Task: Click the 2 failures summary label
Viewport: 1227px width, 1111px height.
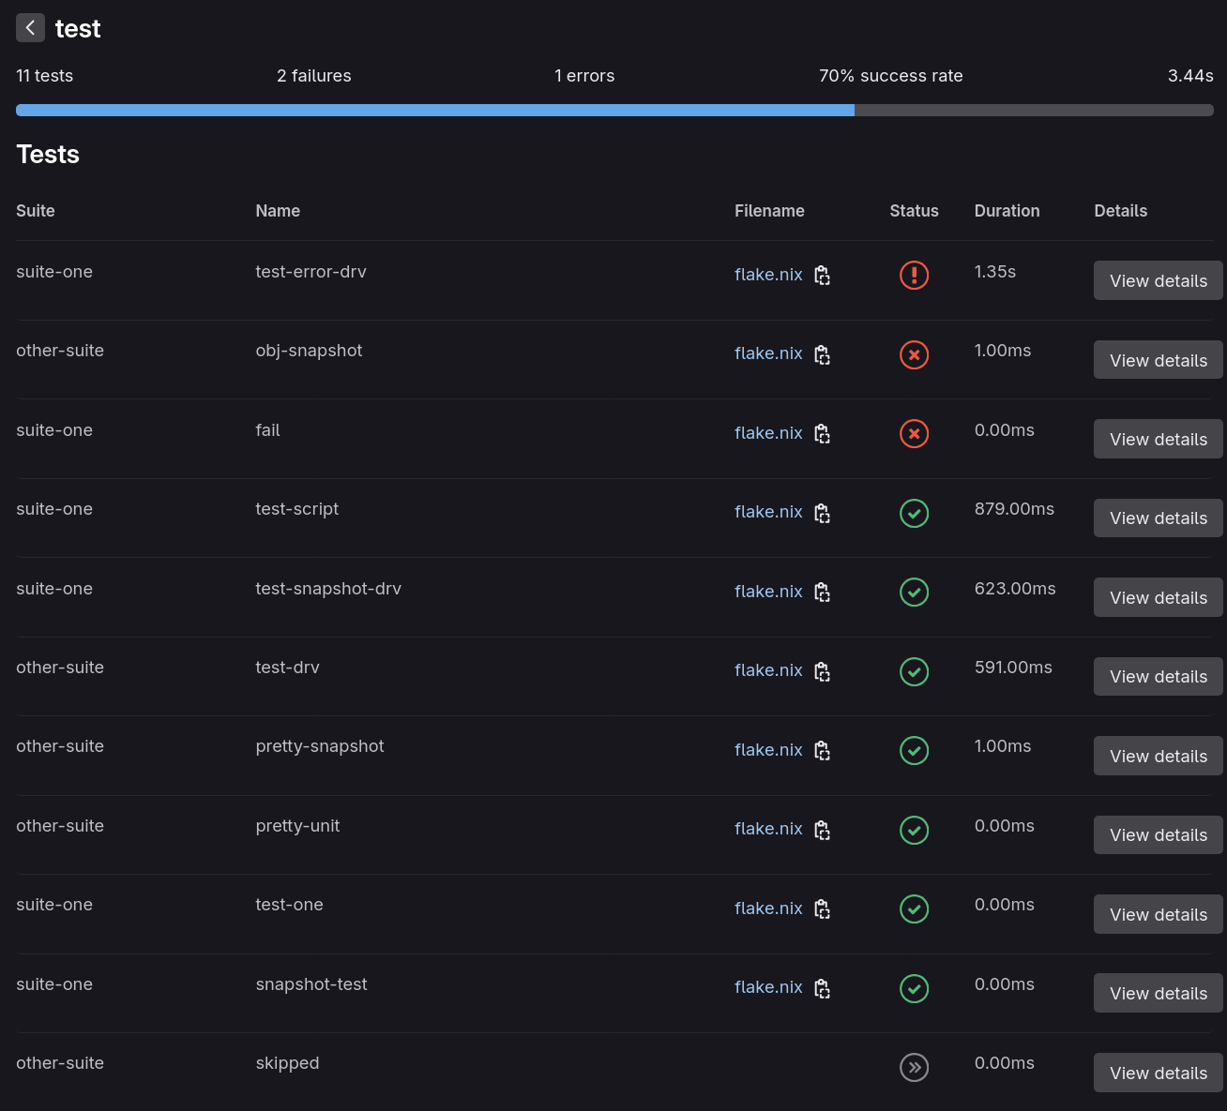Action: [313, 76]
